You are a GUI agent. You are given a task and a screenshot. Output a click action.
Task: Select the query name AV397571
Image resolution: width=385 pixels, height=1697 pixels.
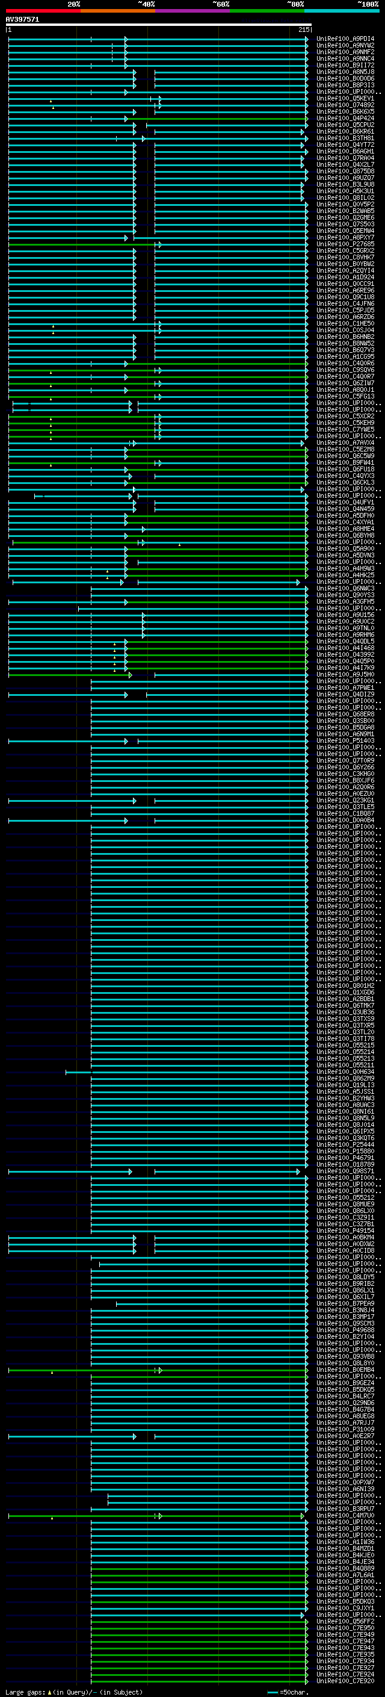click(x=22, y=19)
